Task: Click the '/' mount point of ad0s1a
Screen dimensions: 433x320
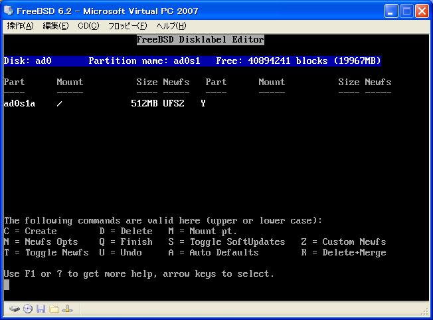Action: point(59,104)
